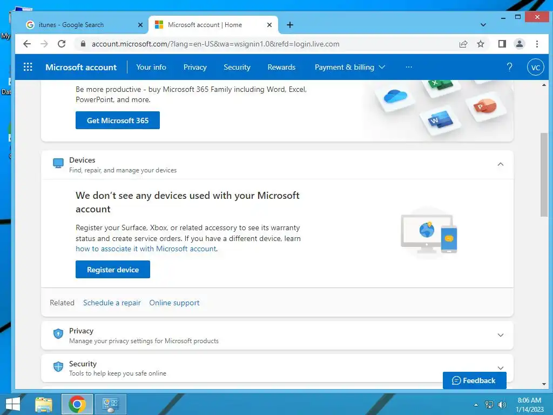Open the Schedule a repair link
This screenshot has width=553, height=415.
pyautogui.click(x=112, y=303)
